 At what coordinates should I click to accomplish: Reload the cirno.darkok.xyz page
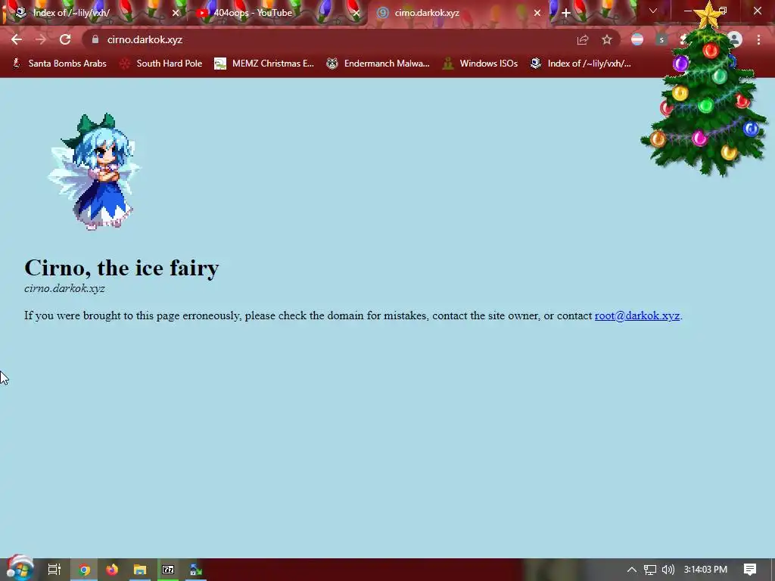[65, 39]
